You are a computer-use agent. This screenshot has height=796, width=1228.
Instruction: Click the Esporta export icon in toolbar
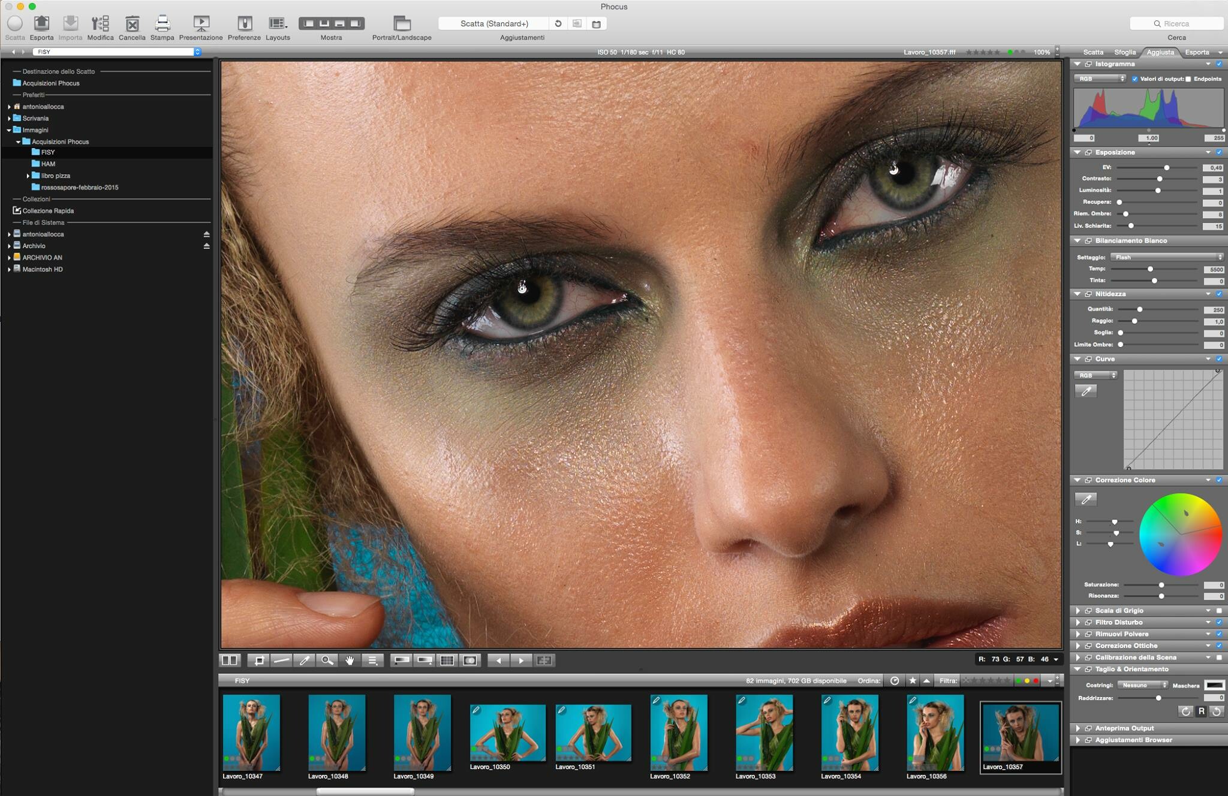[x=41, y=24]
